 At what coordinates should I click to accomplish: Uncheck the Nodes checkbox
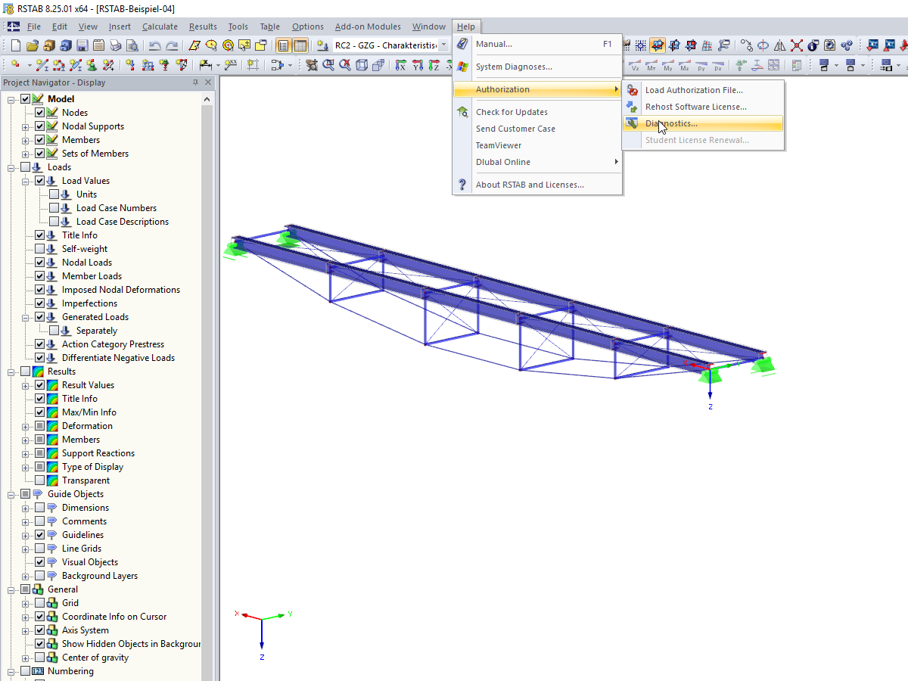40,113
